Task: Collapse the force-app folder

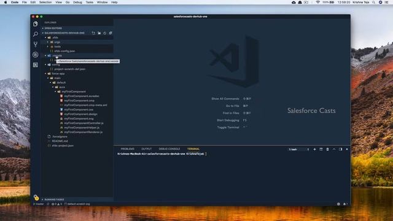Action: [x=58, y=74]
